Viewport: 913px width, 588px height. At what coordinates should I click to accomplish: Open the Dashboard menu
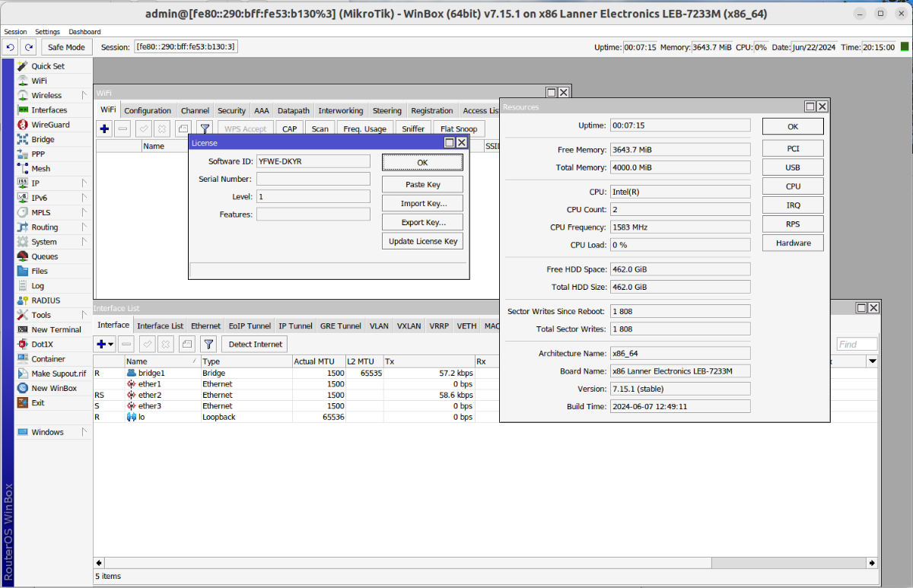coord(84,31)
